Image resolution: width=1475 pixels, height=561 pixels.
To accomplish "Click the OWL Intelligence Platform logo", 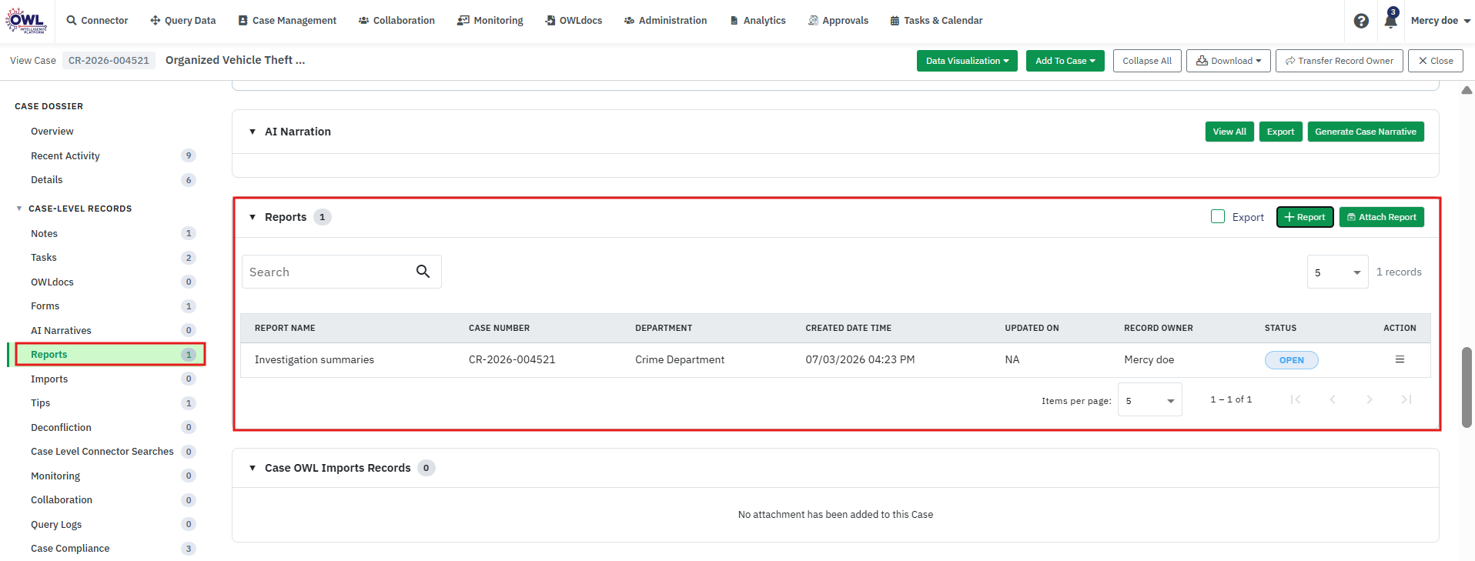I will click(x=26, y=20).
